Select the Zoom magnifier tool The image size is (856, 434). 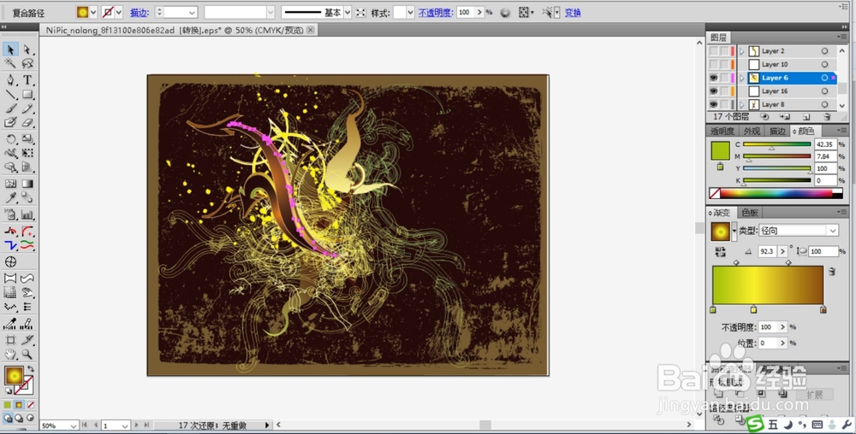pyautogui.click(x=27, y=355)
